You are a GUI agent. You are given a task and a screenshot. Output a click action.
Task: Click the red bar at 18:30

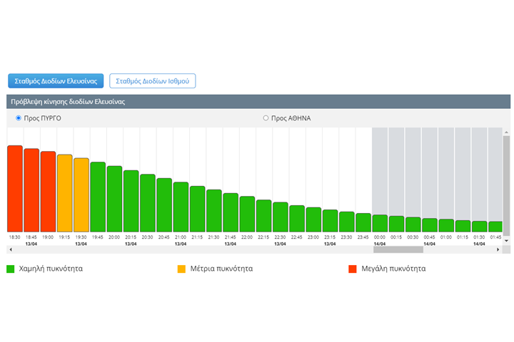coord(15,189)
